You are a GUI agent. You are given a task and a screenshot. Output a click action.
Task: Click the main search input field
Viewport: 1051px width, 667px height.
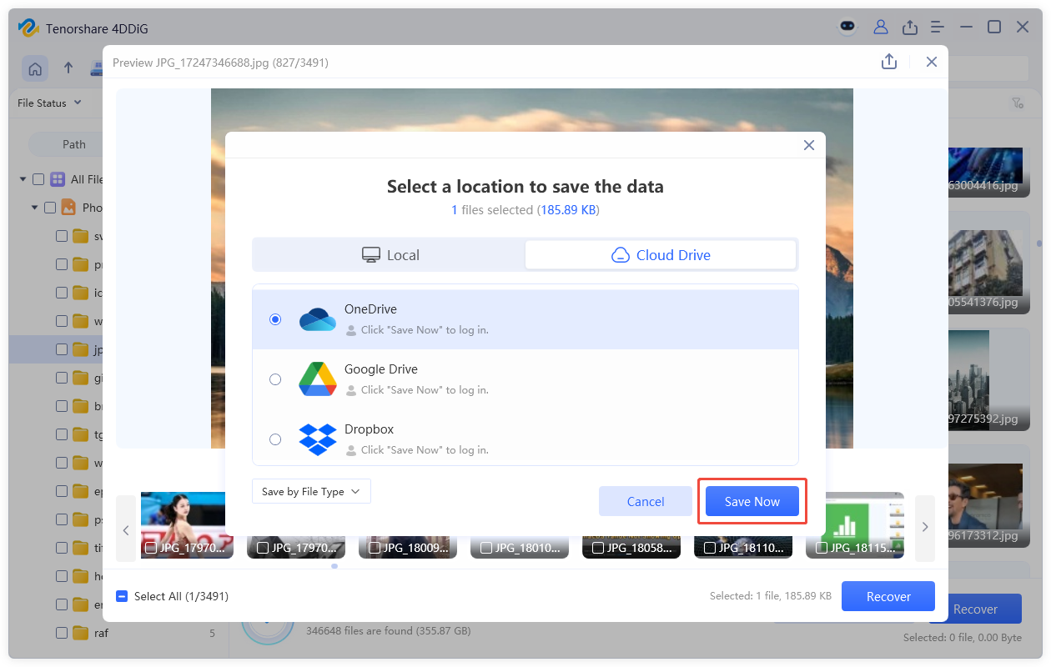coord(989,69)
